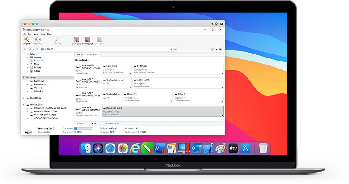This screenshot has width=349, height=184.
Task: Open the address bar history dropdown
Action: [171, 49]
